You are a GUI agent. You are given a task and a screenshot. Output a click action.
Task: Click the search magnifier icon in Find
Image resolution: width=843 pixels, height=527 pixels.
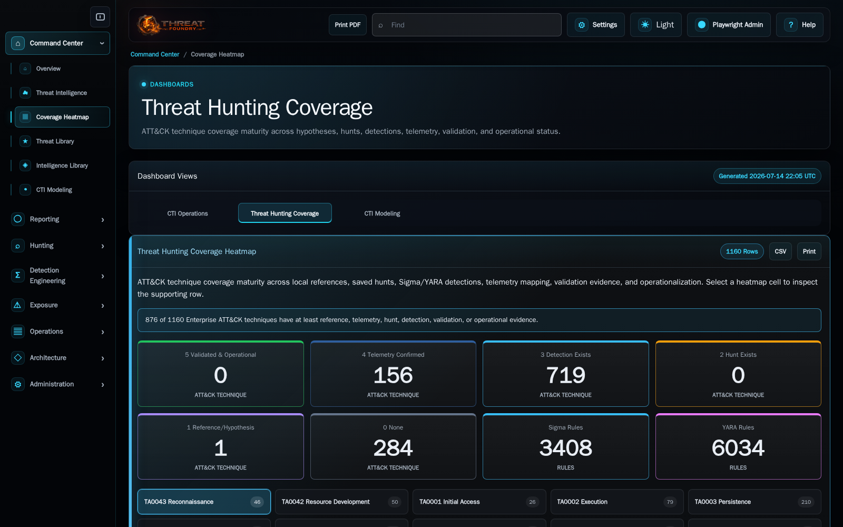(x=380, y=25)
